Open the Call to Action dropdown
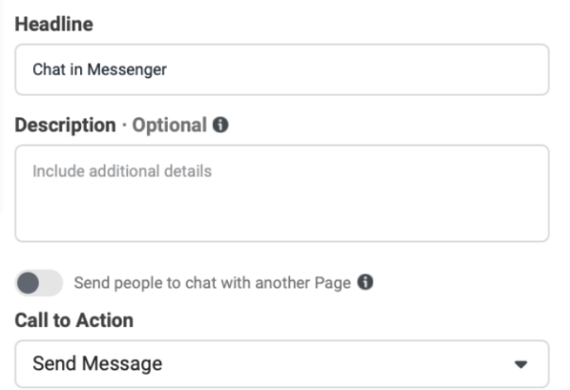 click(x=282, y=364)
